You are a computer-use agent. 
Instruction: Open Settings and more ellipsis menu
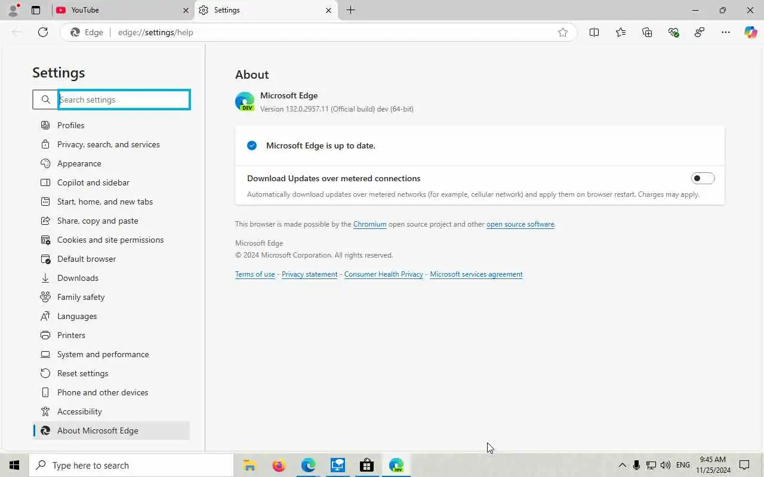[x=726, y=32]
